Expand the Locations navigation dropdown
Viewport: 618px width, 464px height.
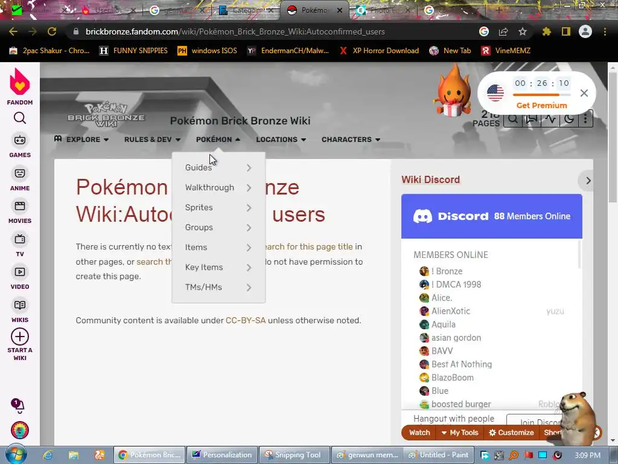click(x=281, y=140)
